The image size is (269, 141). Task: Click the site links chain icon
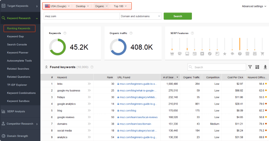tap(210, 54)
